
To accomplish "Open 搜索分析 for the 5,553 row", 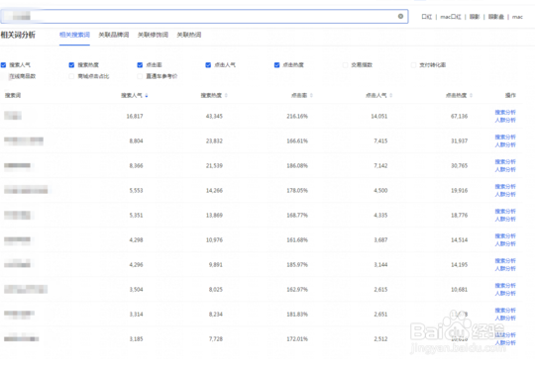I will pos(505,186).
